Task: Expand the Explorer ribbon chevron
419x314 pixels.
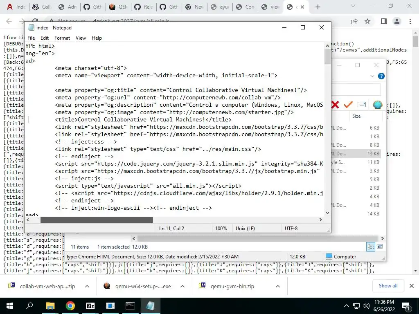Action: (372, 76)
